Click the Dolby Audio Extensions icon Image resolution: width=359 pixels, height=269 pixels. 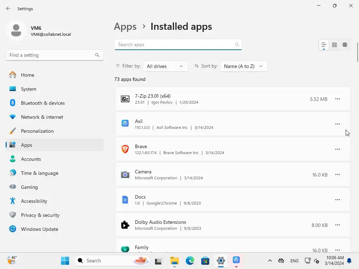coord(125,225)
